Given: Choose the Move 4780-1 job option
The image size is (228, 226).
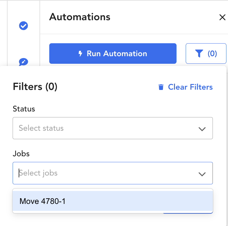Looking at the screenshot, I should click(113, 201).
